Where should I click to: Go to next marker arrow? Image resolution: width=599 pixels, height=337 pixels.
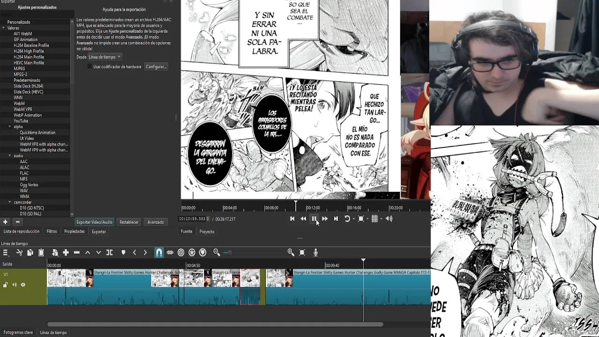(x=145, y=253)
